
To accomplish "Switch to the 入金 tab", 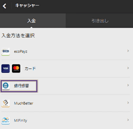I will (x=33, y=20).
